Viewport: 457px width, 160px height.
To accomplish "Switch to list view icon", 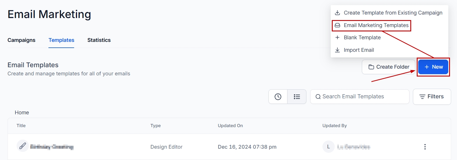I will tap(297, 97).
